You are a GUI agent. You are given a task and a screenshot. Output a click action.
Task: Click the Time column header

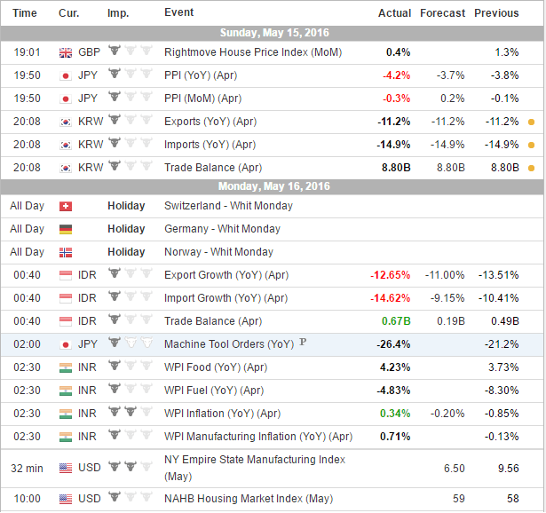(x=25, y=13)
